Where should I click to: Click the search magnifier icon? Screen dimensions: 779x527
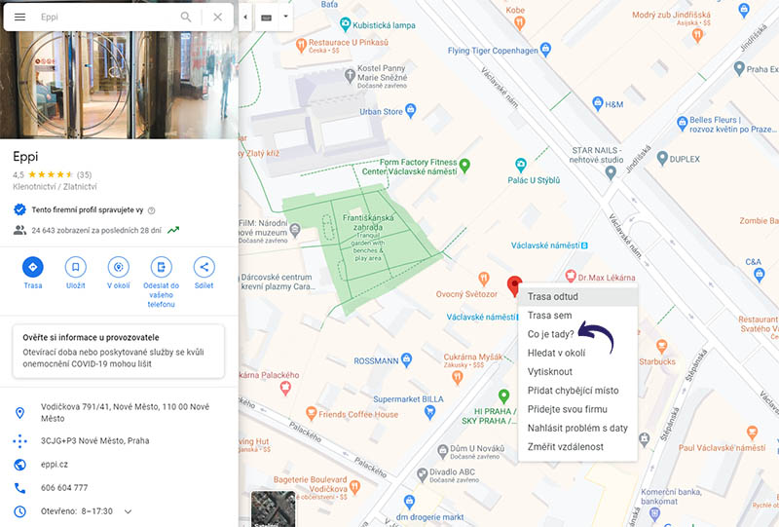click(x=186, y=17)
